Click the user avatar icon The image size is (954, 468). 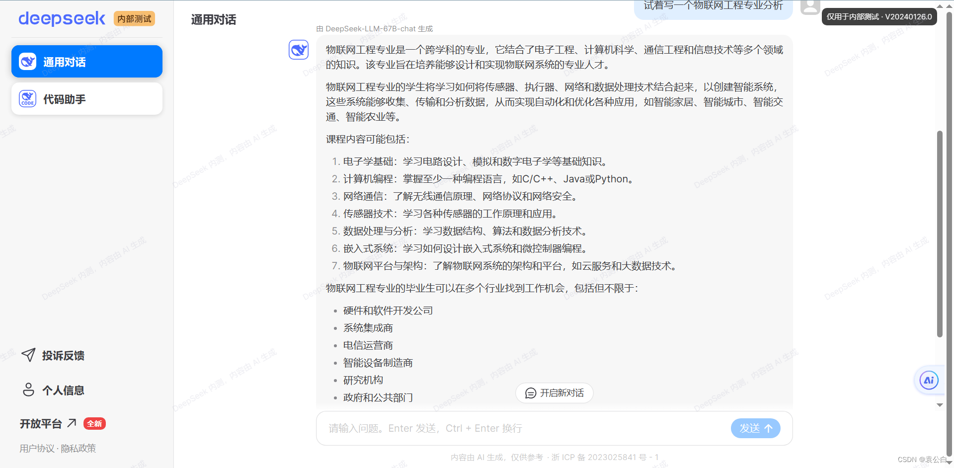click(810, 6)
